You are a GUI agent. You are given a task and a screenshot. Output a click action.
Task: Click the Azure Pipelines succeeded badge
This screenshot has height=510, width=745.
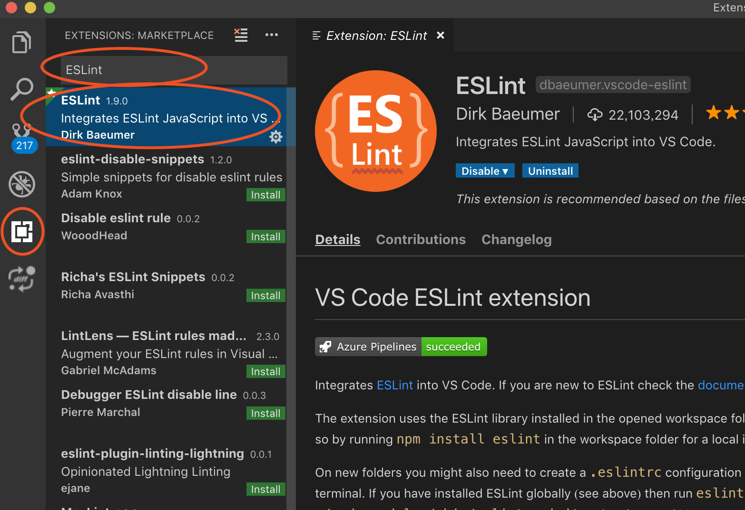pos(401,347)
